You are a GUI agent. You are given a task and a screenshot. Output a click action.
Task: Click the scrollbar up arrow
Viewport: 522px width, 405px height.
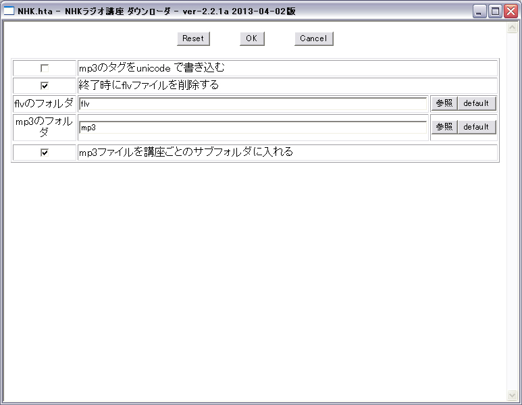[x=512, y=27]
